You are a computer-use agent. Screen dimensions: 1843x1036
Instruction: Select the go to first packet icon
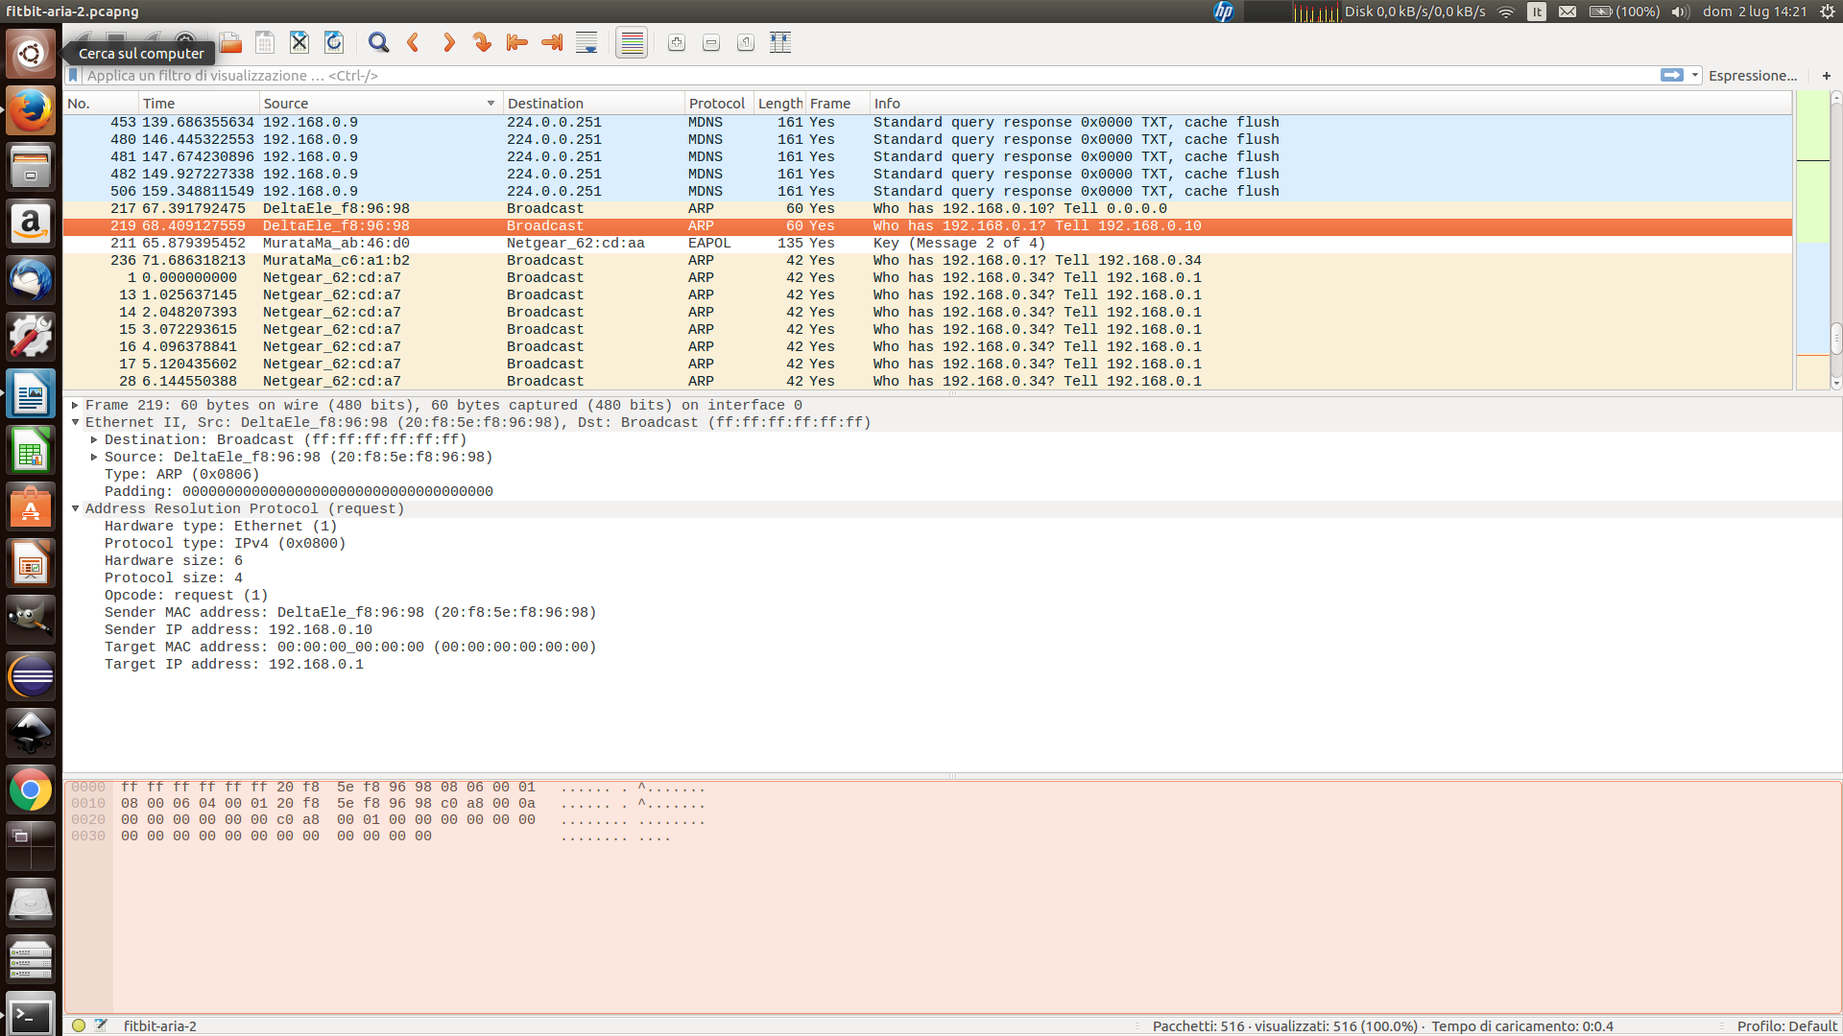pyautogui.click(x=515, y=42)
